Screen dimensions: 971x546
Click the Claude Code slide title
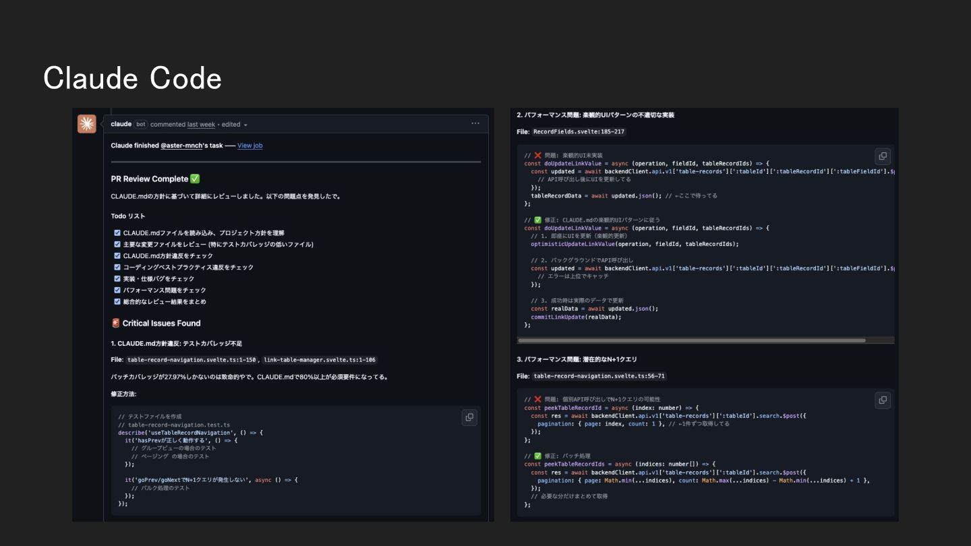pos(133,78)
